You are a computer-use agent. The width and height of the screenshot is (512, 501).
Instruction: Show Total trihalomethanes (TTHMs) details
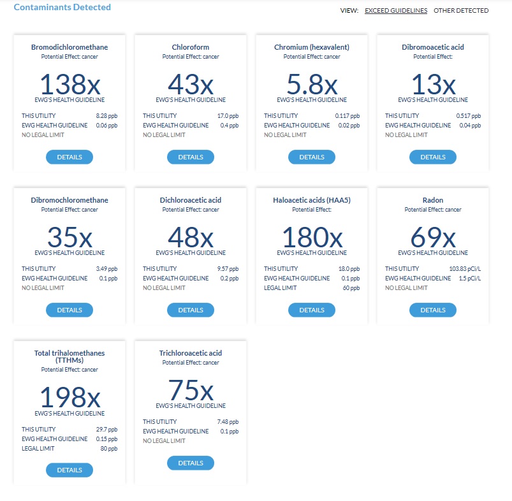(69, 470)
